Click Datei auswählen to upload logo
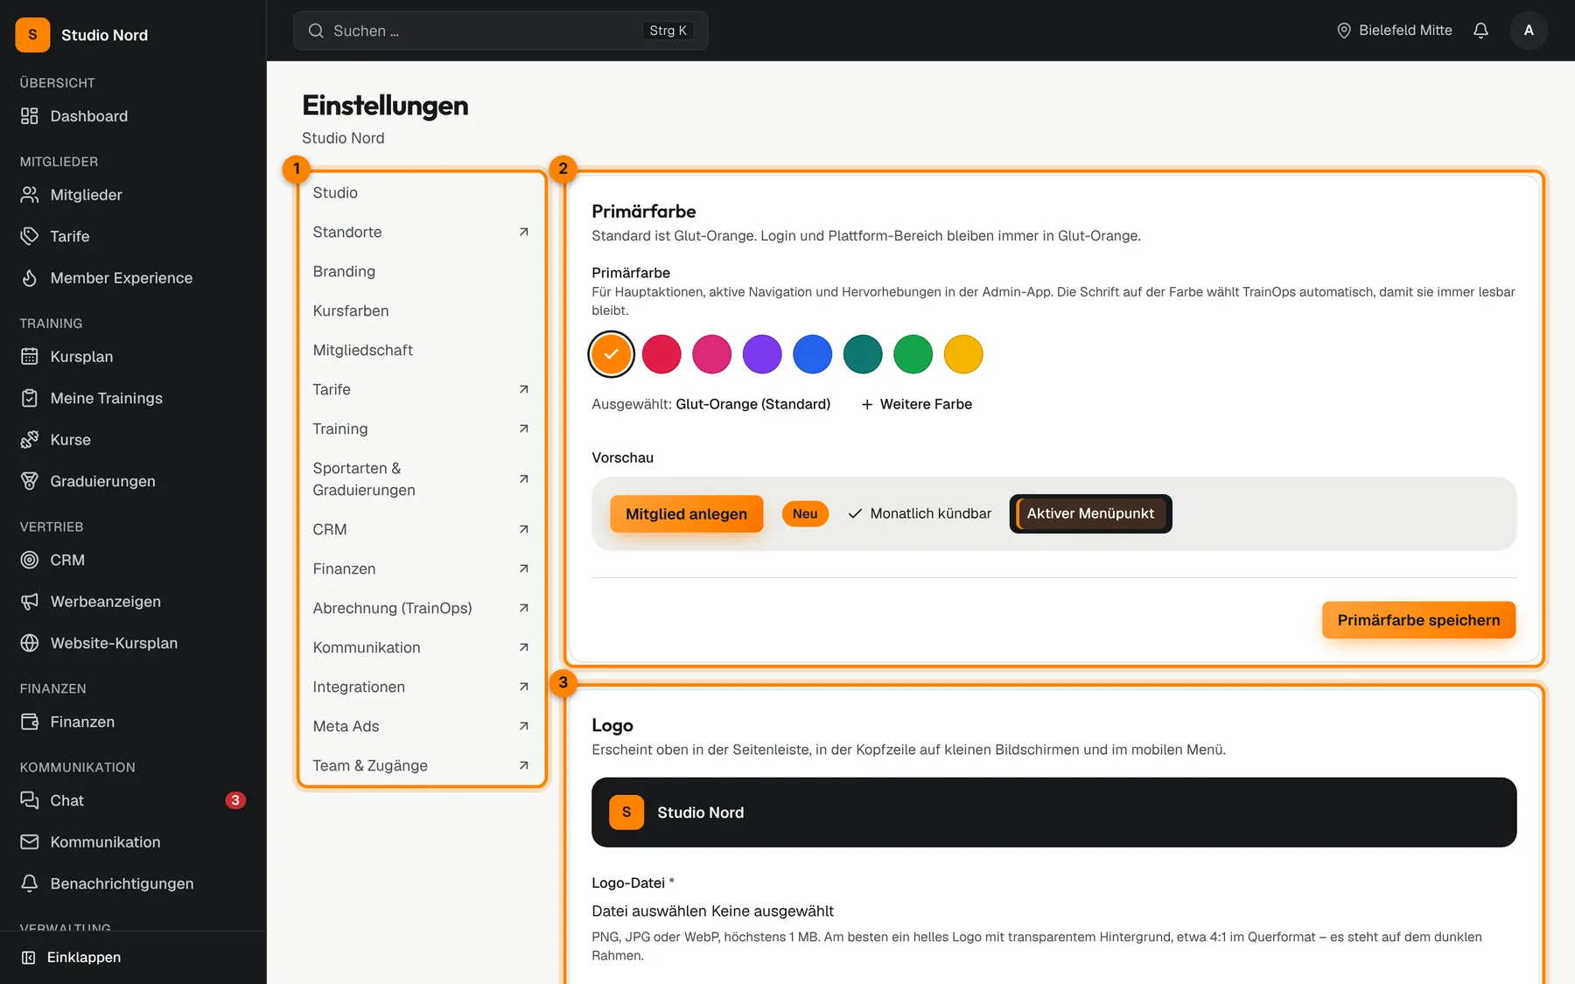The width and height of the screenshot is (1575, 984). coord(649,911)
